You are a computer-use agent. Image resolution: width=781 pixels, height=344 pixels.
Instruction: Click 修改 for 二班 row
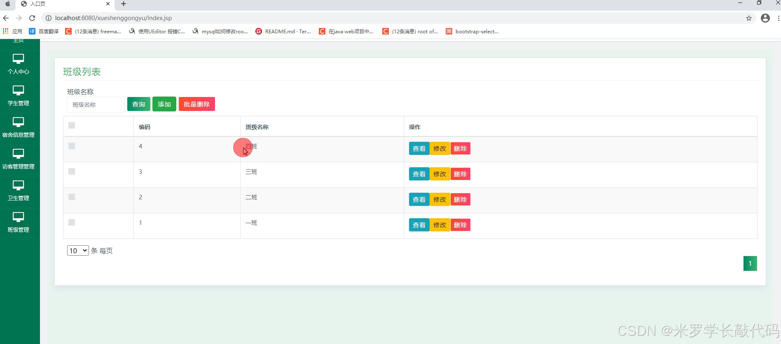coord(440,199)
